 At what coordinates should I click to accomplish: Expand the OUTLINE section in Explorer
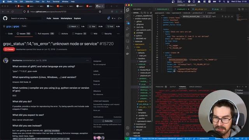(x=141, y=133)
